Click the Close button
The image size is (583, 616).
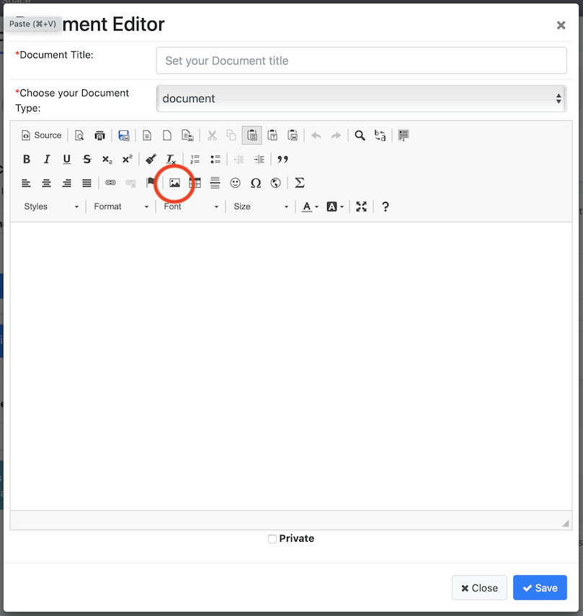tap(479, 588)
